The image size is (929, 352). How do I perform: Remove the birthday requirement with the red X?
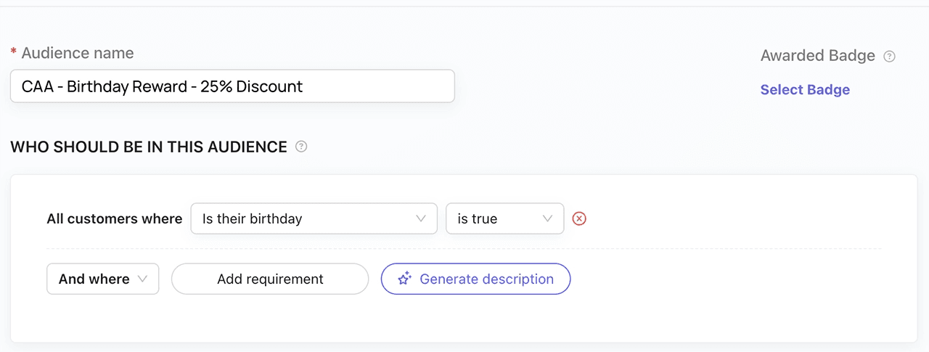click(579, 218)
